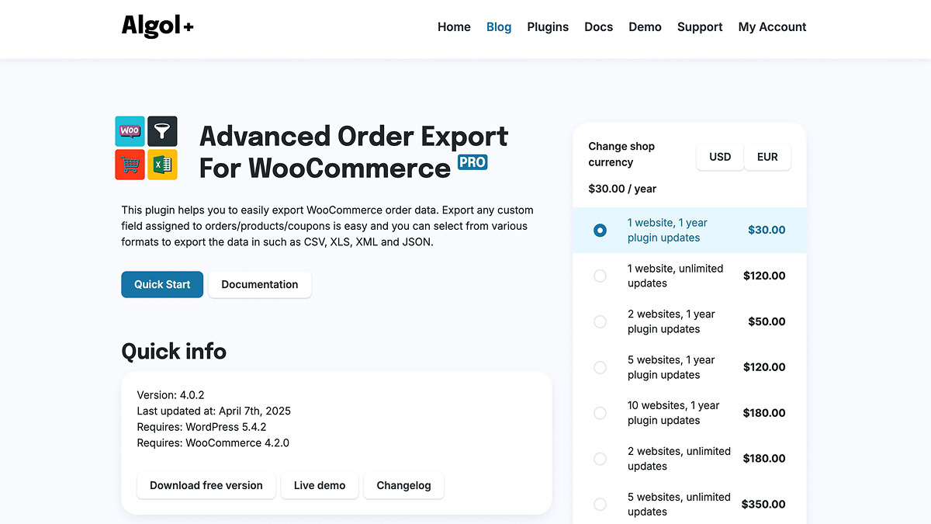Click Requires: WordPress 5.4.2 line
The image size is (931, 524).
pyautogui.click(x=202, y=427)
